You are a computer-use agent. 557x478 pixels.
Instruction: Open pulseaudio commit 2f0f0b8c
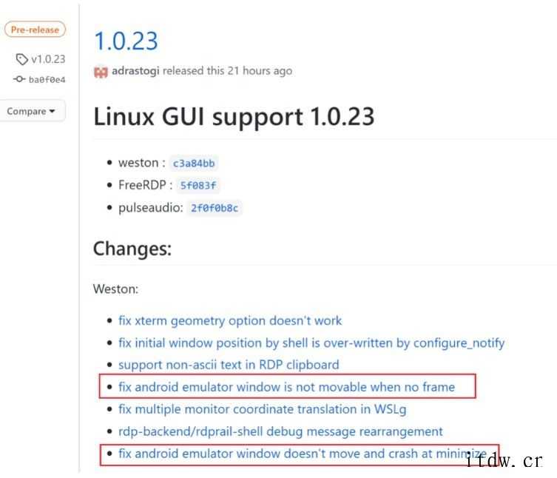coord(215,208)
